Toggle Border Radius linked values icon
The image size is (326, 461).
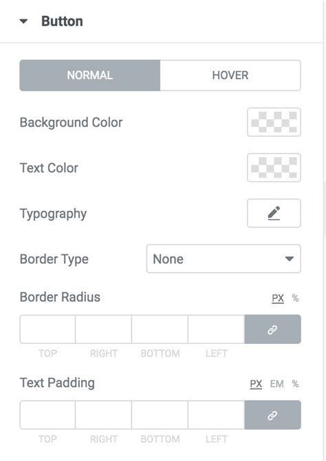(x=272, y=329)
